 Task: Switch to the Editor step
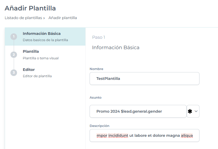pyautogui.click(x=29, y=69)
